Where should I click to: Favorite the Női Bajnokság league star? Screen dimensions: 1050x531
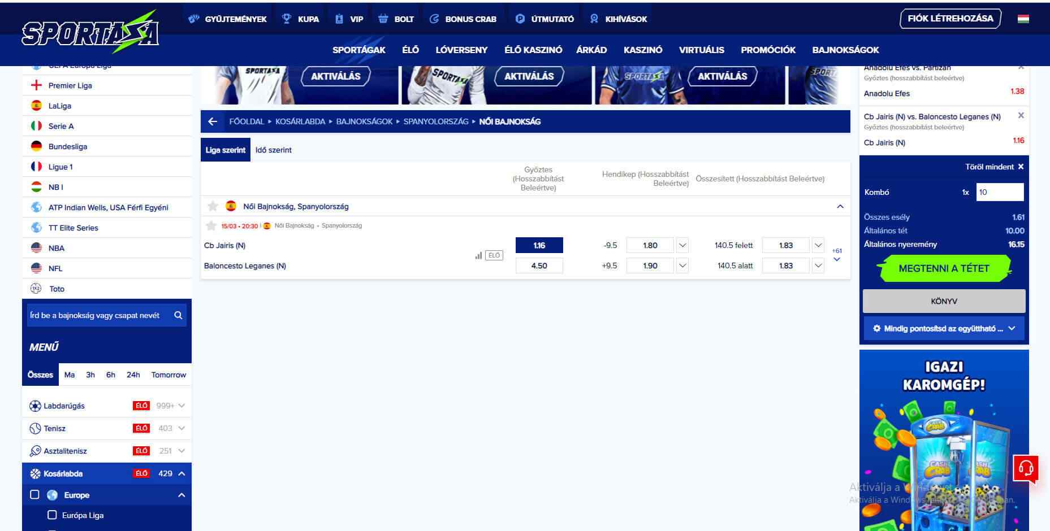pos(213,206)
